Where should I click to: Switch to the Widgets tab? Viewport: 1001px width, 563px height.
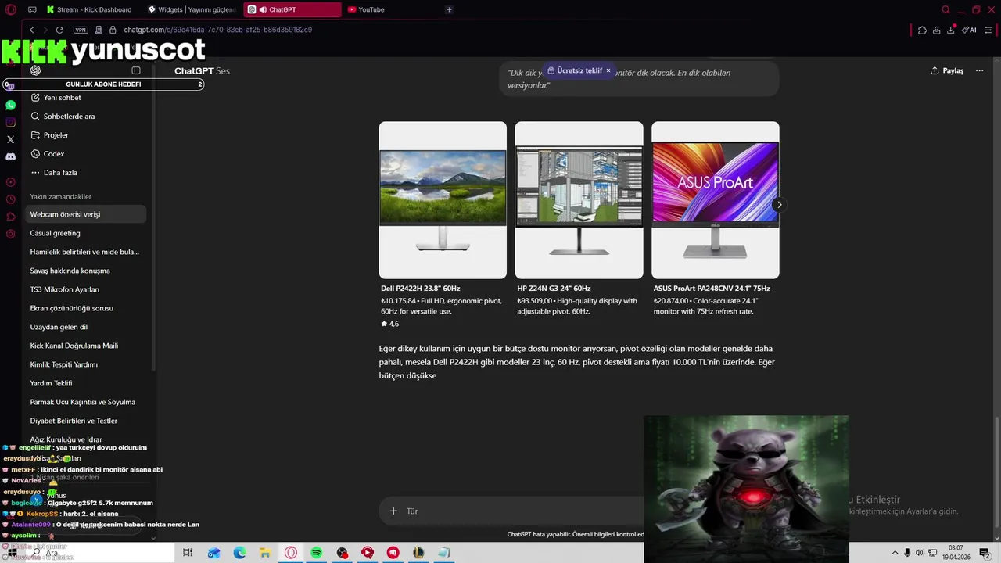[x=192, y=9]
